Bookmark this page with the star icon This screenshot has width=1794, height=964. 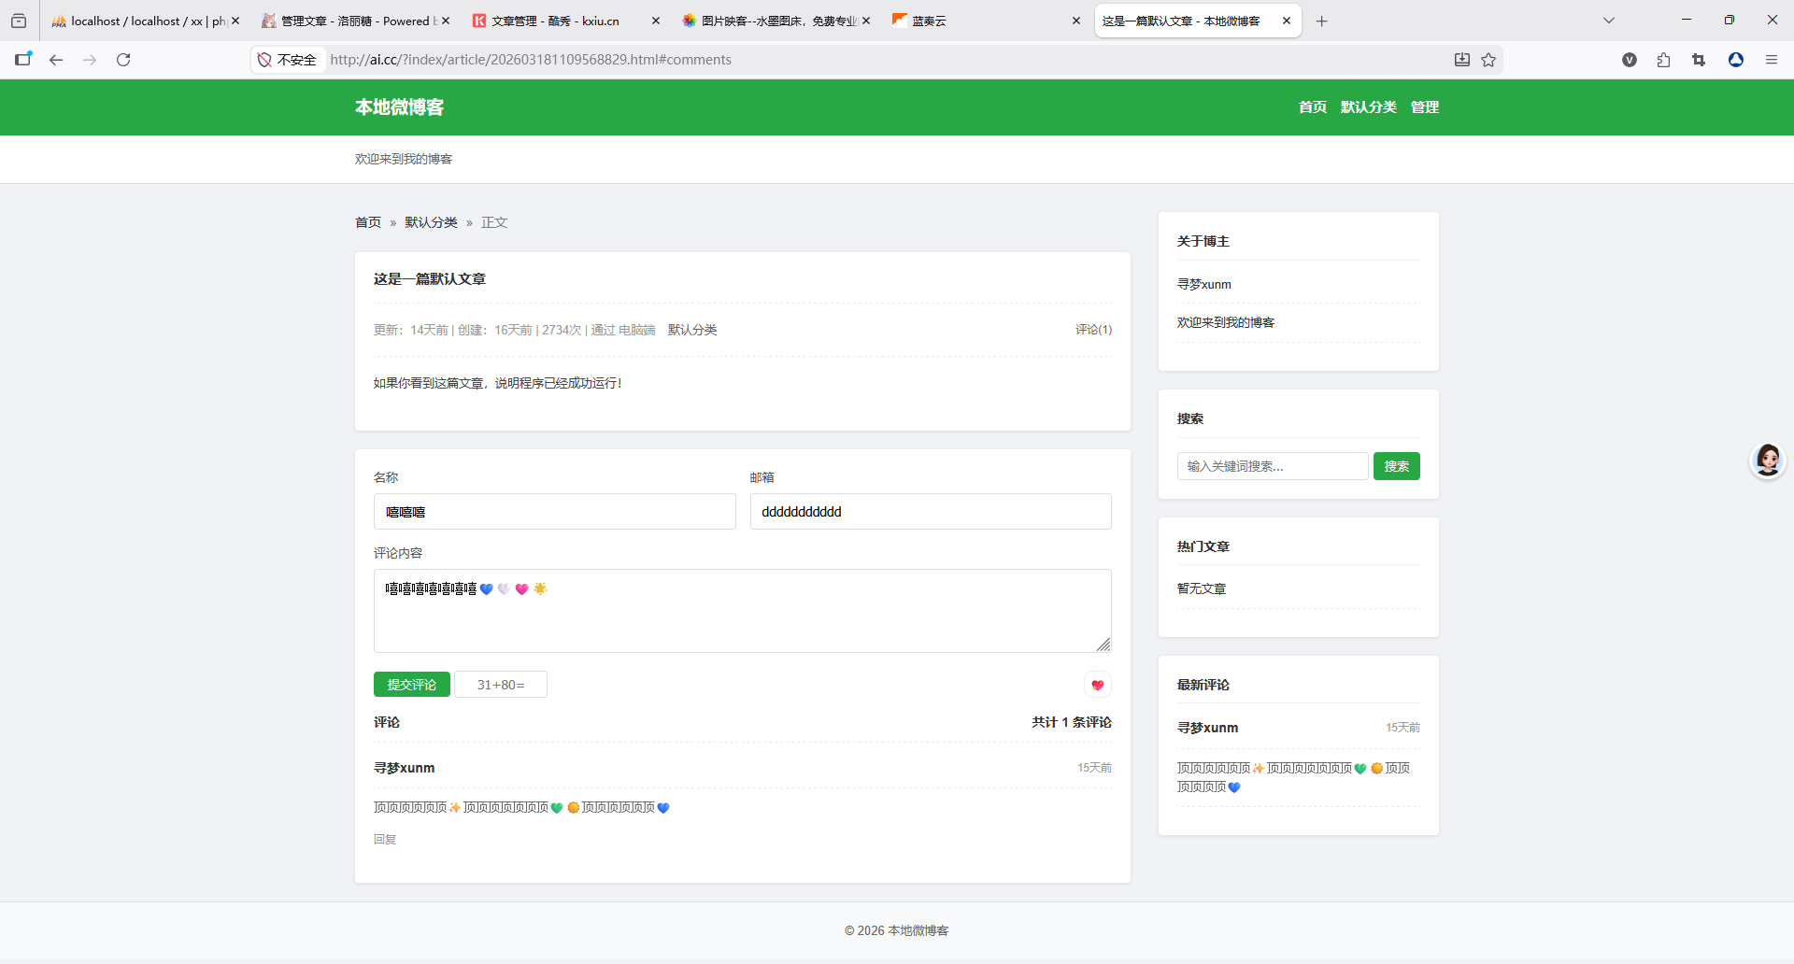click(1488, 60)
